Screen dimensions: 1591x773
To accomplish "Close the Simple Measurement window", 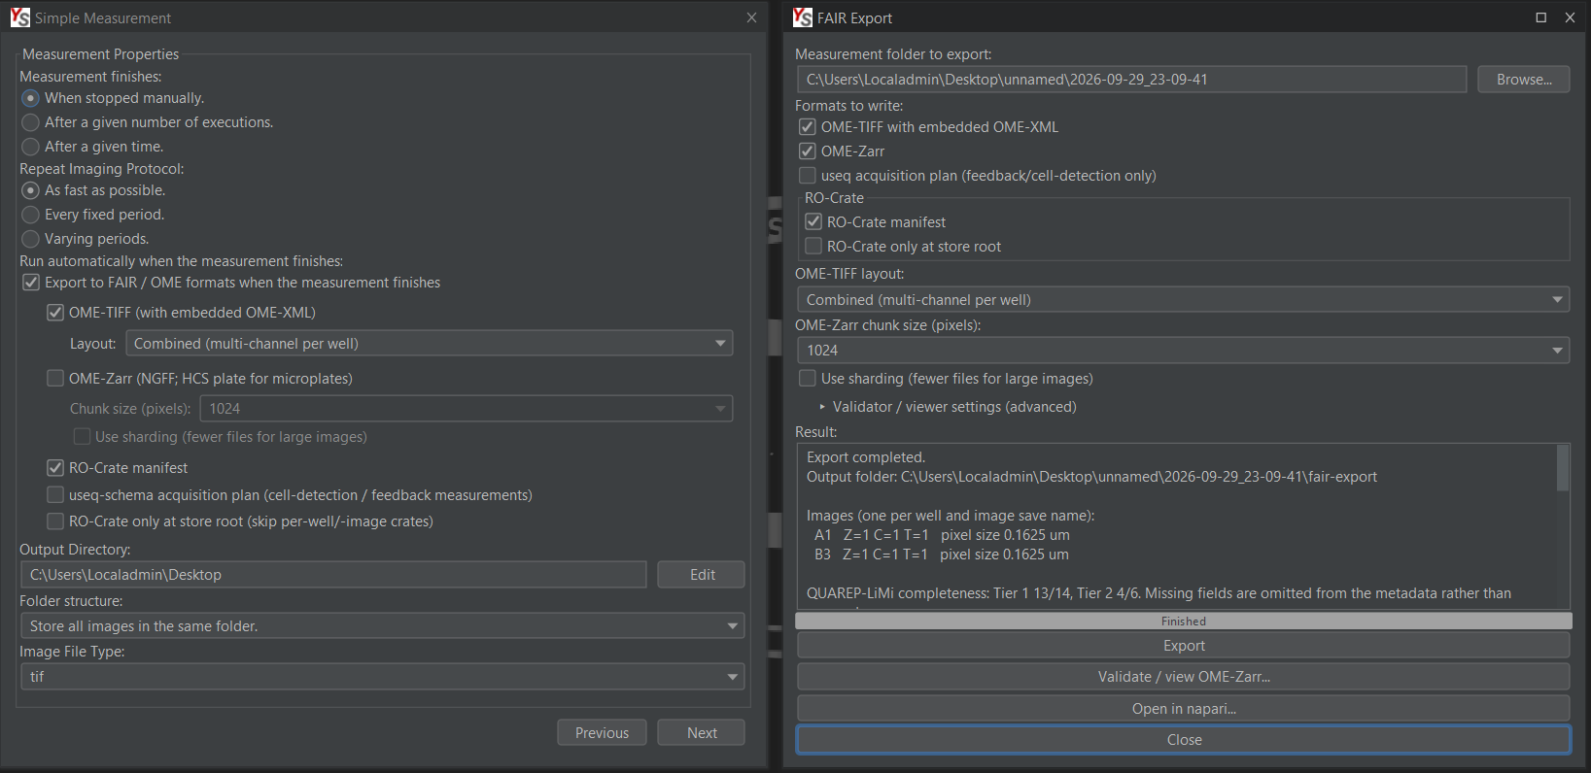I will point(751,17).
